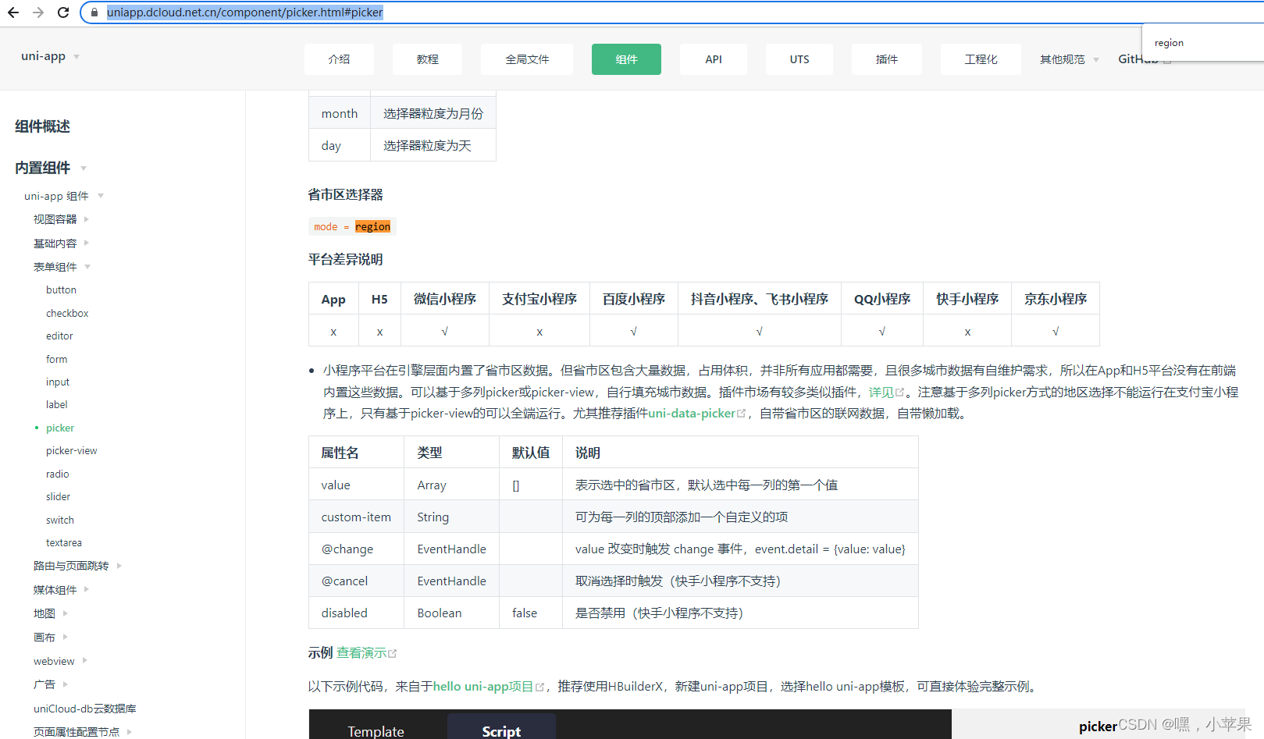This screenshot has height=739, width=1264.
Task: Expand the webview sidebar group
Action: tap(60, 661)
